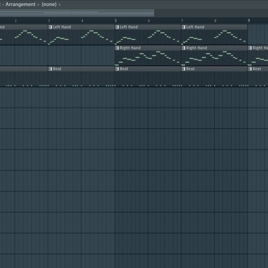Select the Beat clip note area at bar 3
This screenshot has height=268, width=268.
pos(81,79)
